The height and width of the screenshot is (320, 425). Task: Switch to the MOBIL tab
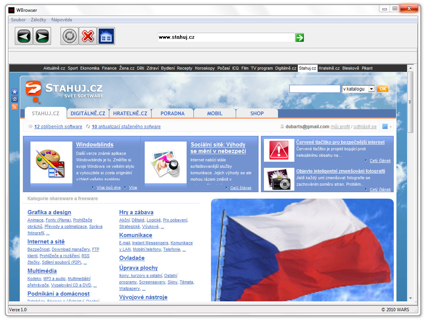coord(215,113)
